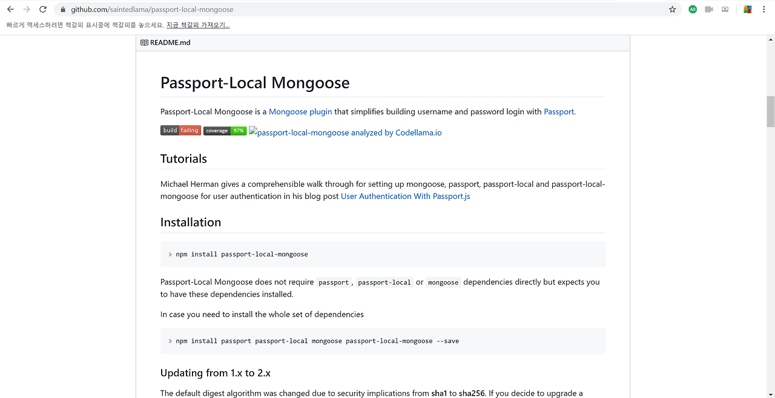Screen dimensions: 775x398
Task: Click the Installation heading
Action: (191, 222)
